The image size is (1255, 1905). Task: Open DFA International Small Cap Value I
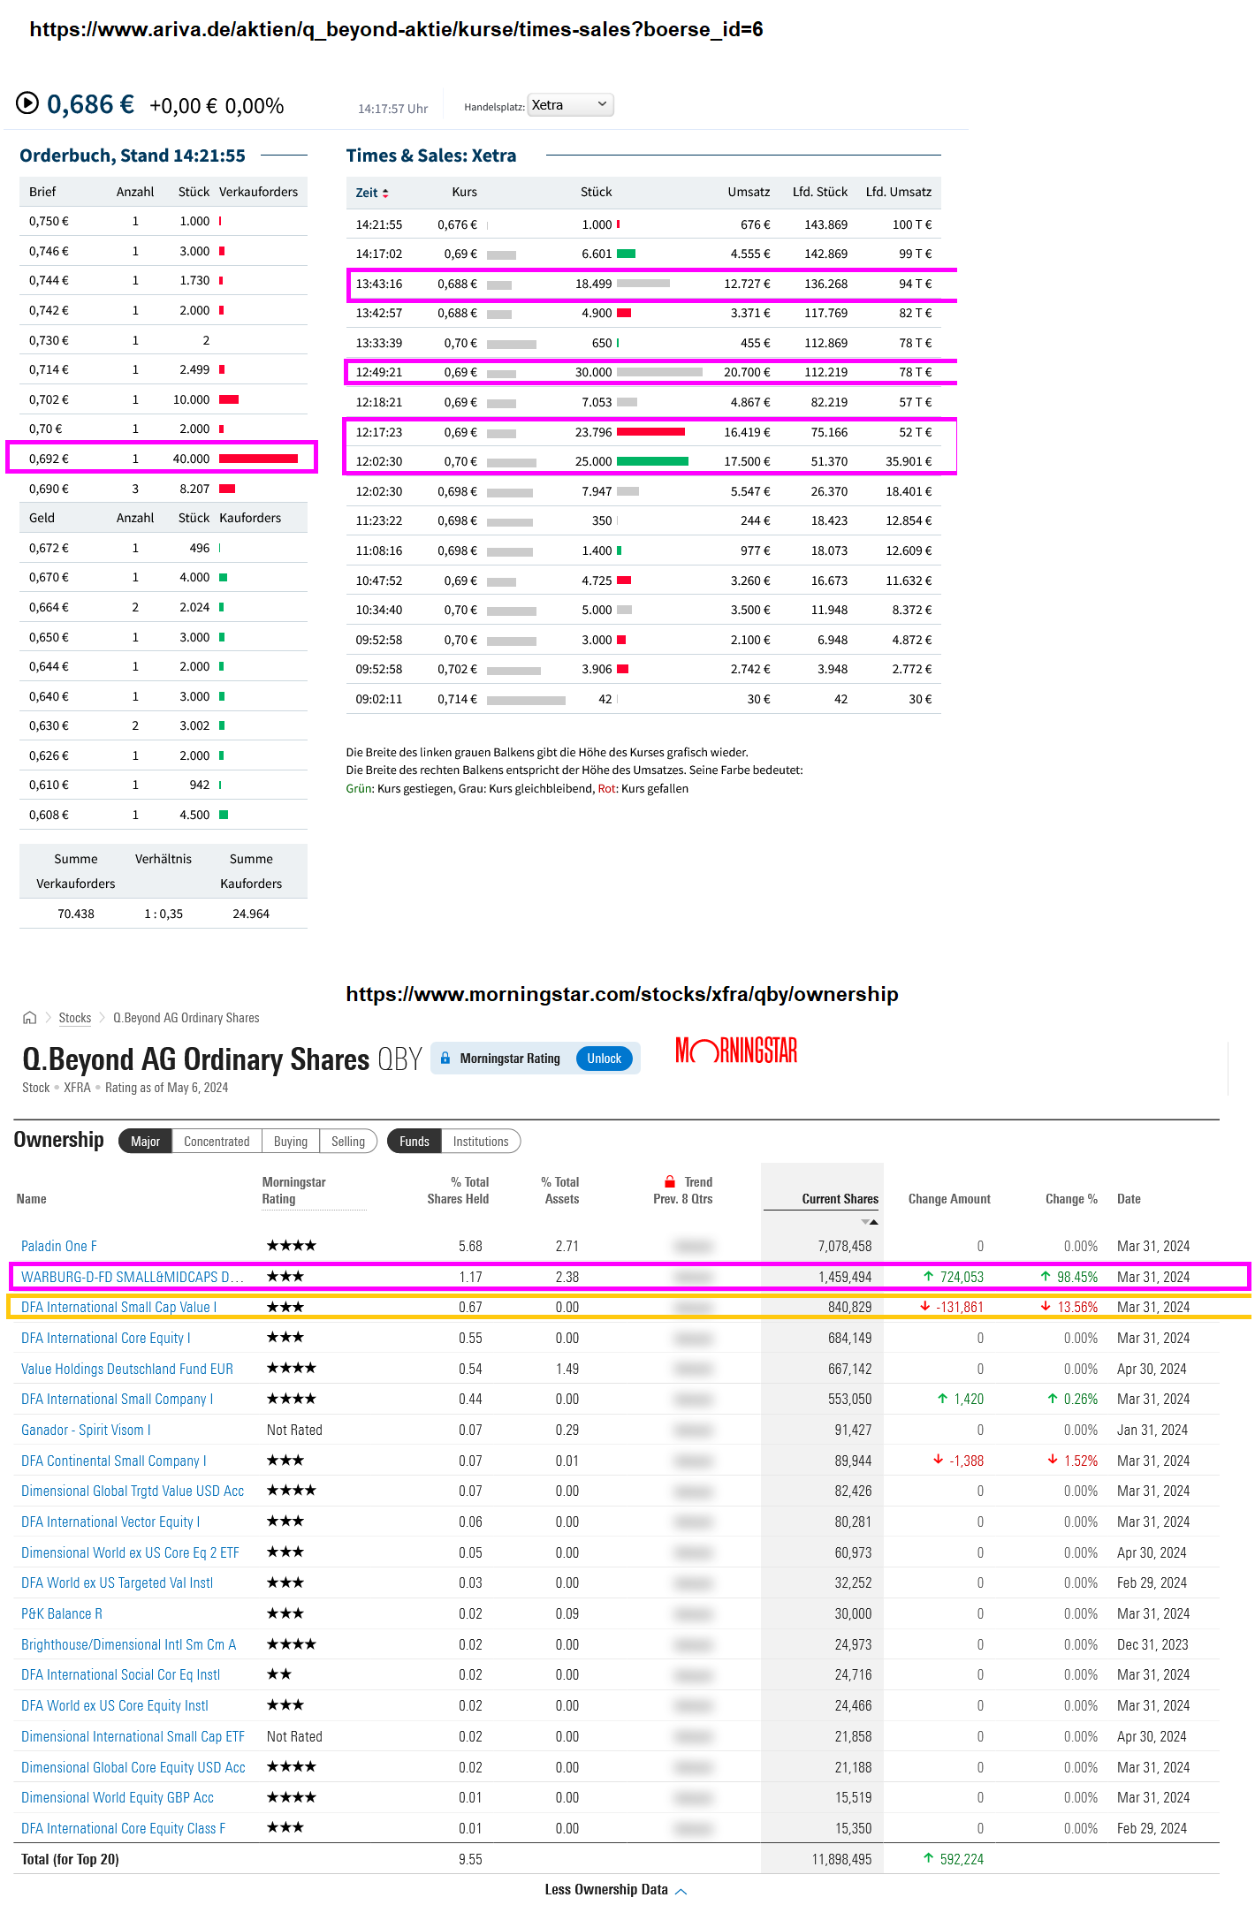[119, 1308]
